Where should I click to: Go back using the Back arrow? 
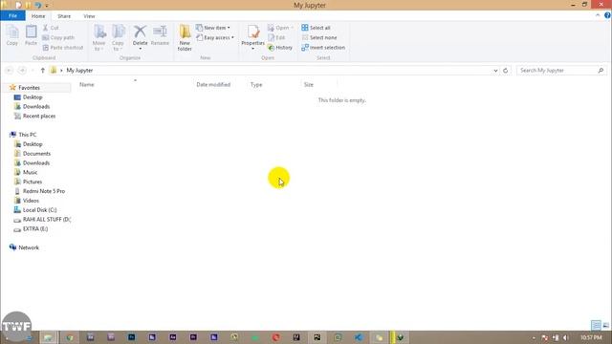tap(10, 70)
